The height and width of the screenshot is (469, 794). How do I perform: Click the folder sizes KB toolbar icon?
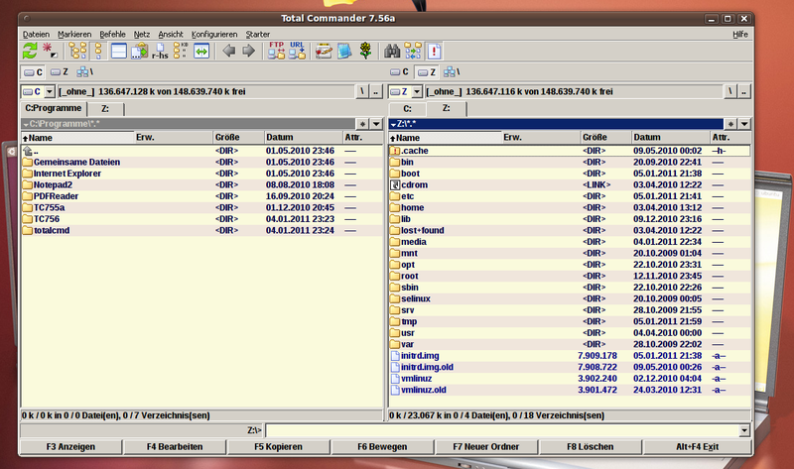click(181, 51)
